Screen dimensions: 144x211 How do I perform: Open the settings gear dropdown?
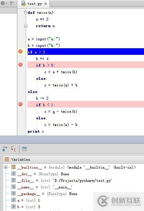tap(4, 3)
